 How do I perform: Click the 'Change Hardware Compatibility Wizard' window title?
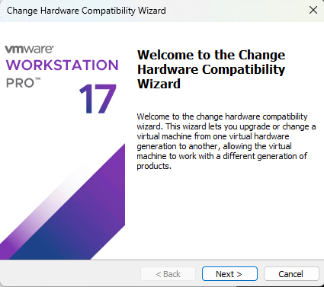[86, 11]
